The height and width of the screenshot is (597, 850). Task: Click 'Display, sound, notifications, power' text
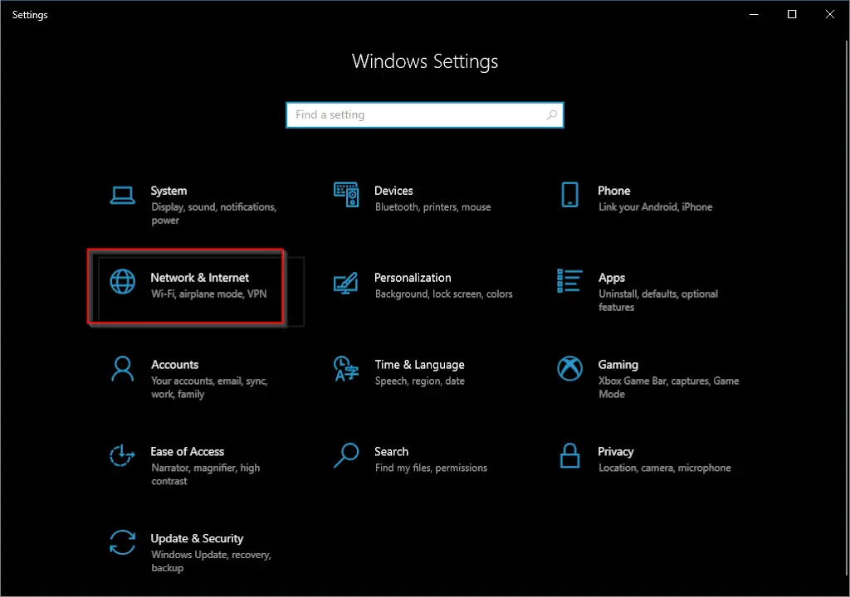213,213
